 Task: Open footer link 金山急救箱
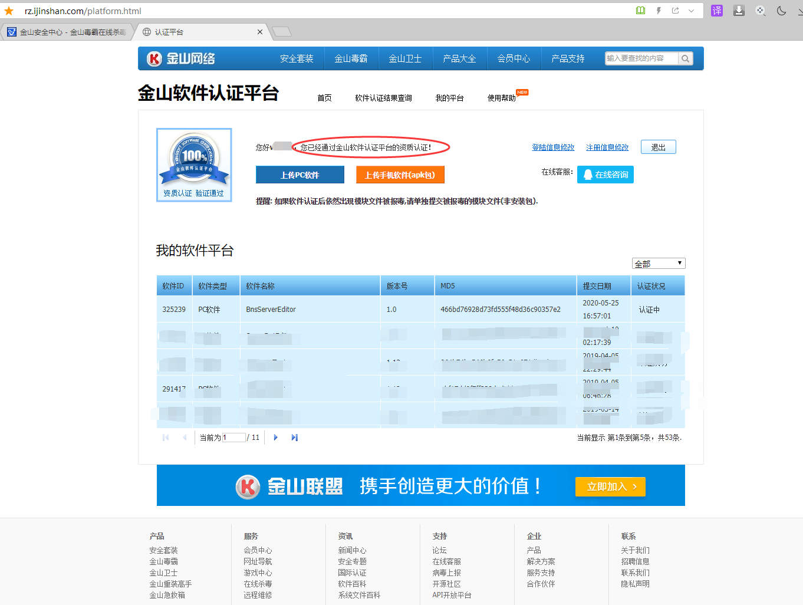pyautogui.click(x=167, y=595)
